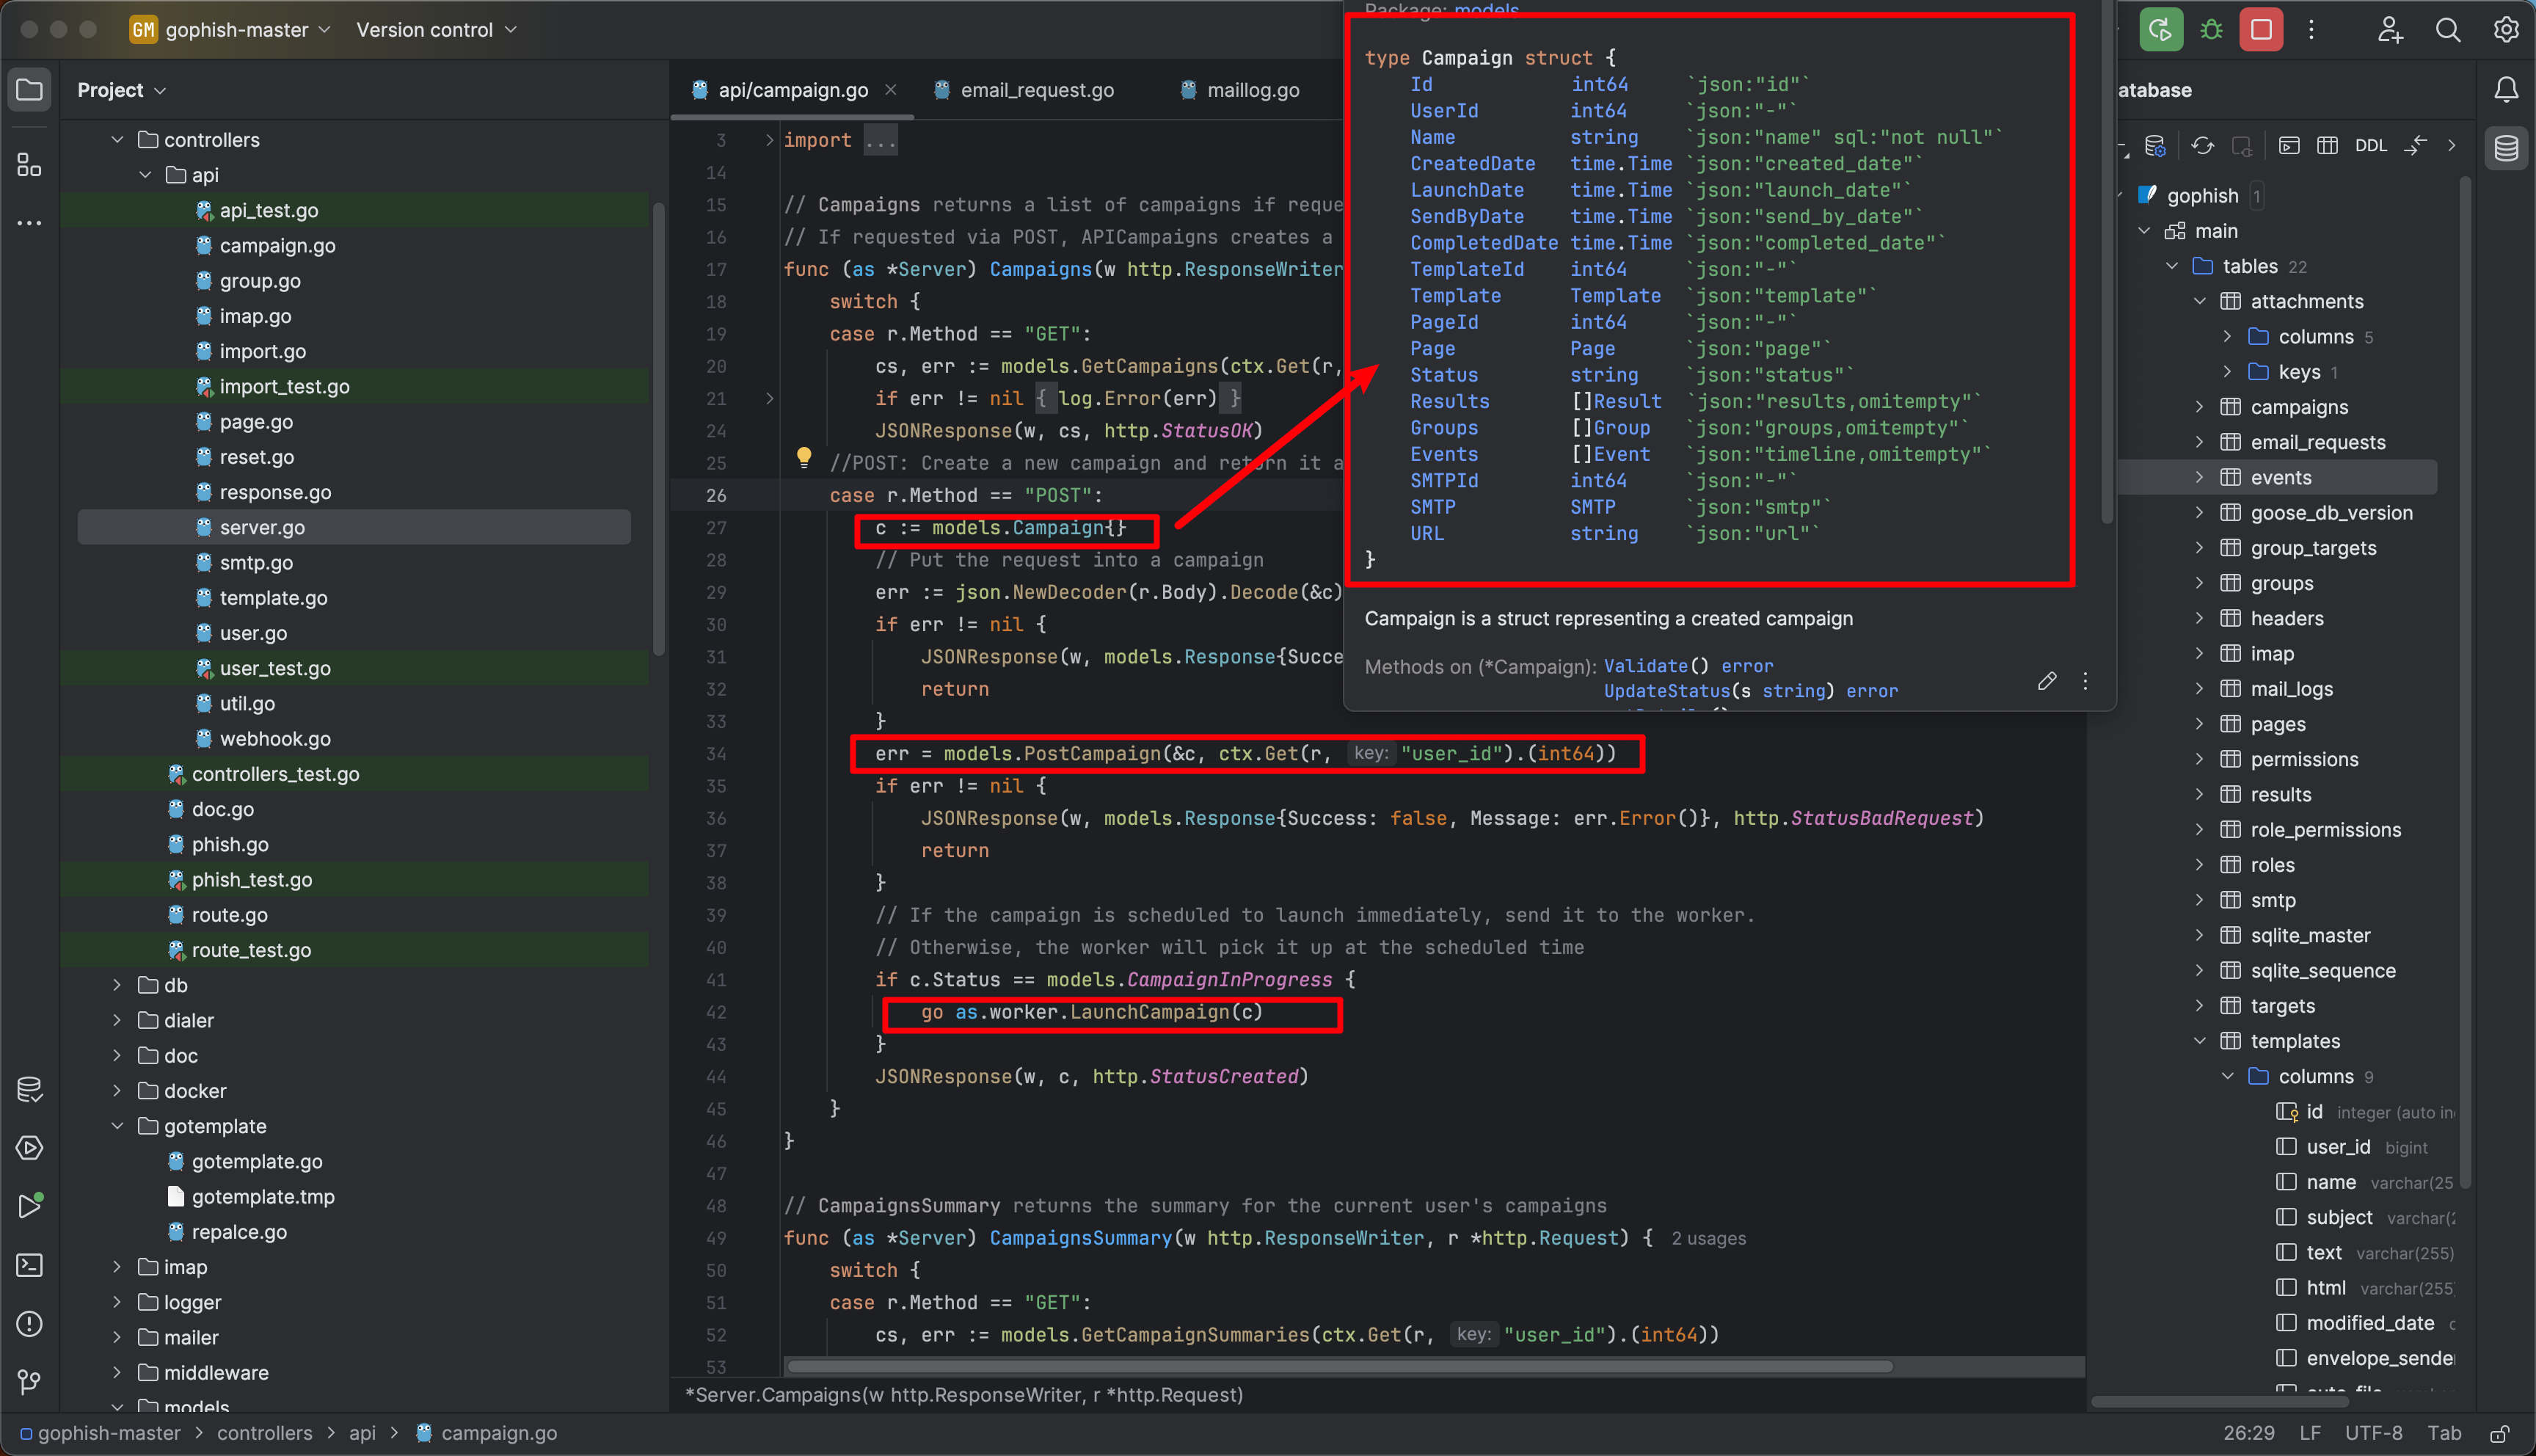Open the Terminal tool window

29,1265
